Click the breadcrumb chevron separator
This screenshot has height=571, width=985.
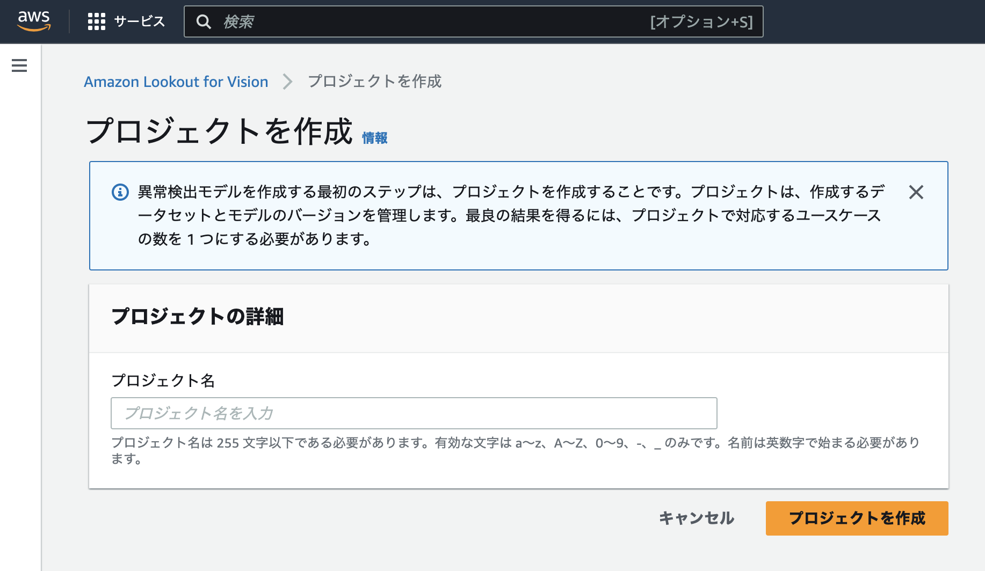click(x=288, y=82)
